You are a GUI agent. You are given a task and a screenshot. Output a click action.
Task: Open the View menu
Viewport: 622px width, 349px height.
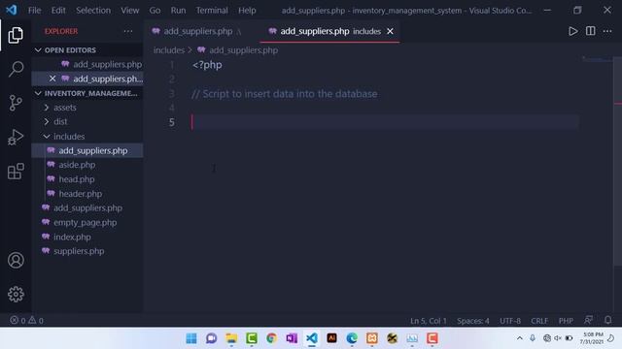[129, 11]
